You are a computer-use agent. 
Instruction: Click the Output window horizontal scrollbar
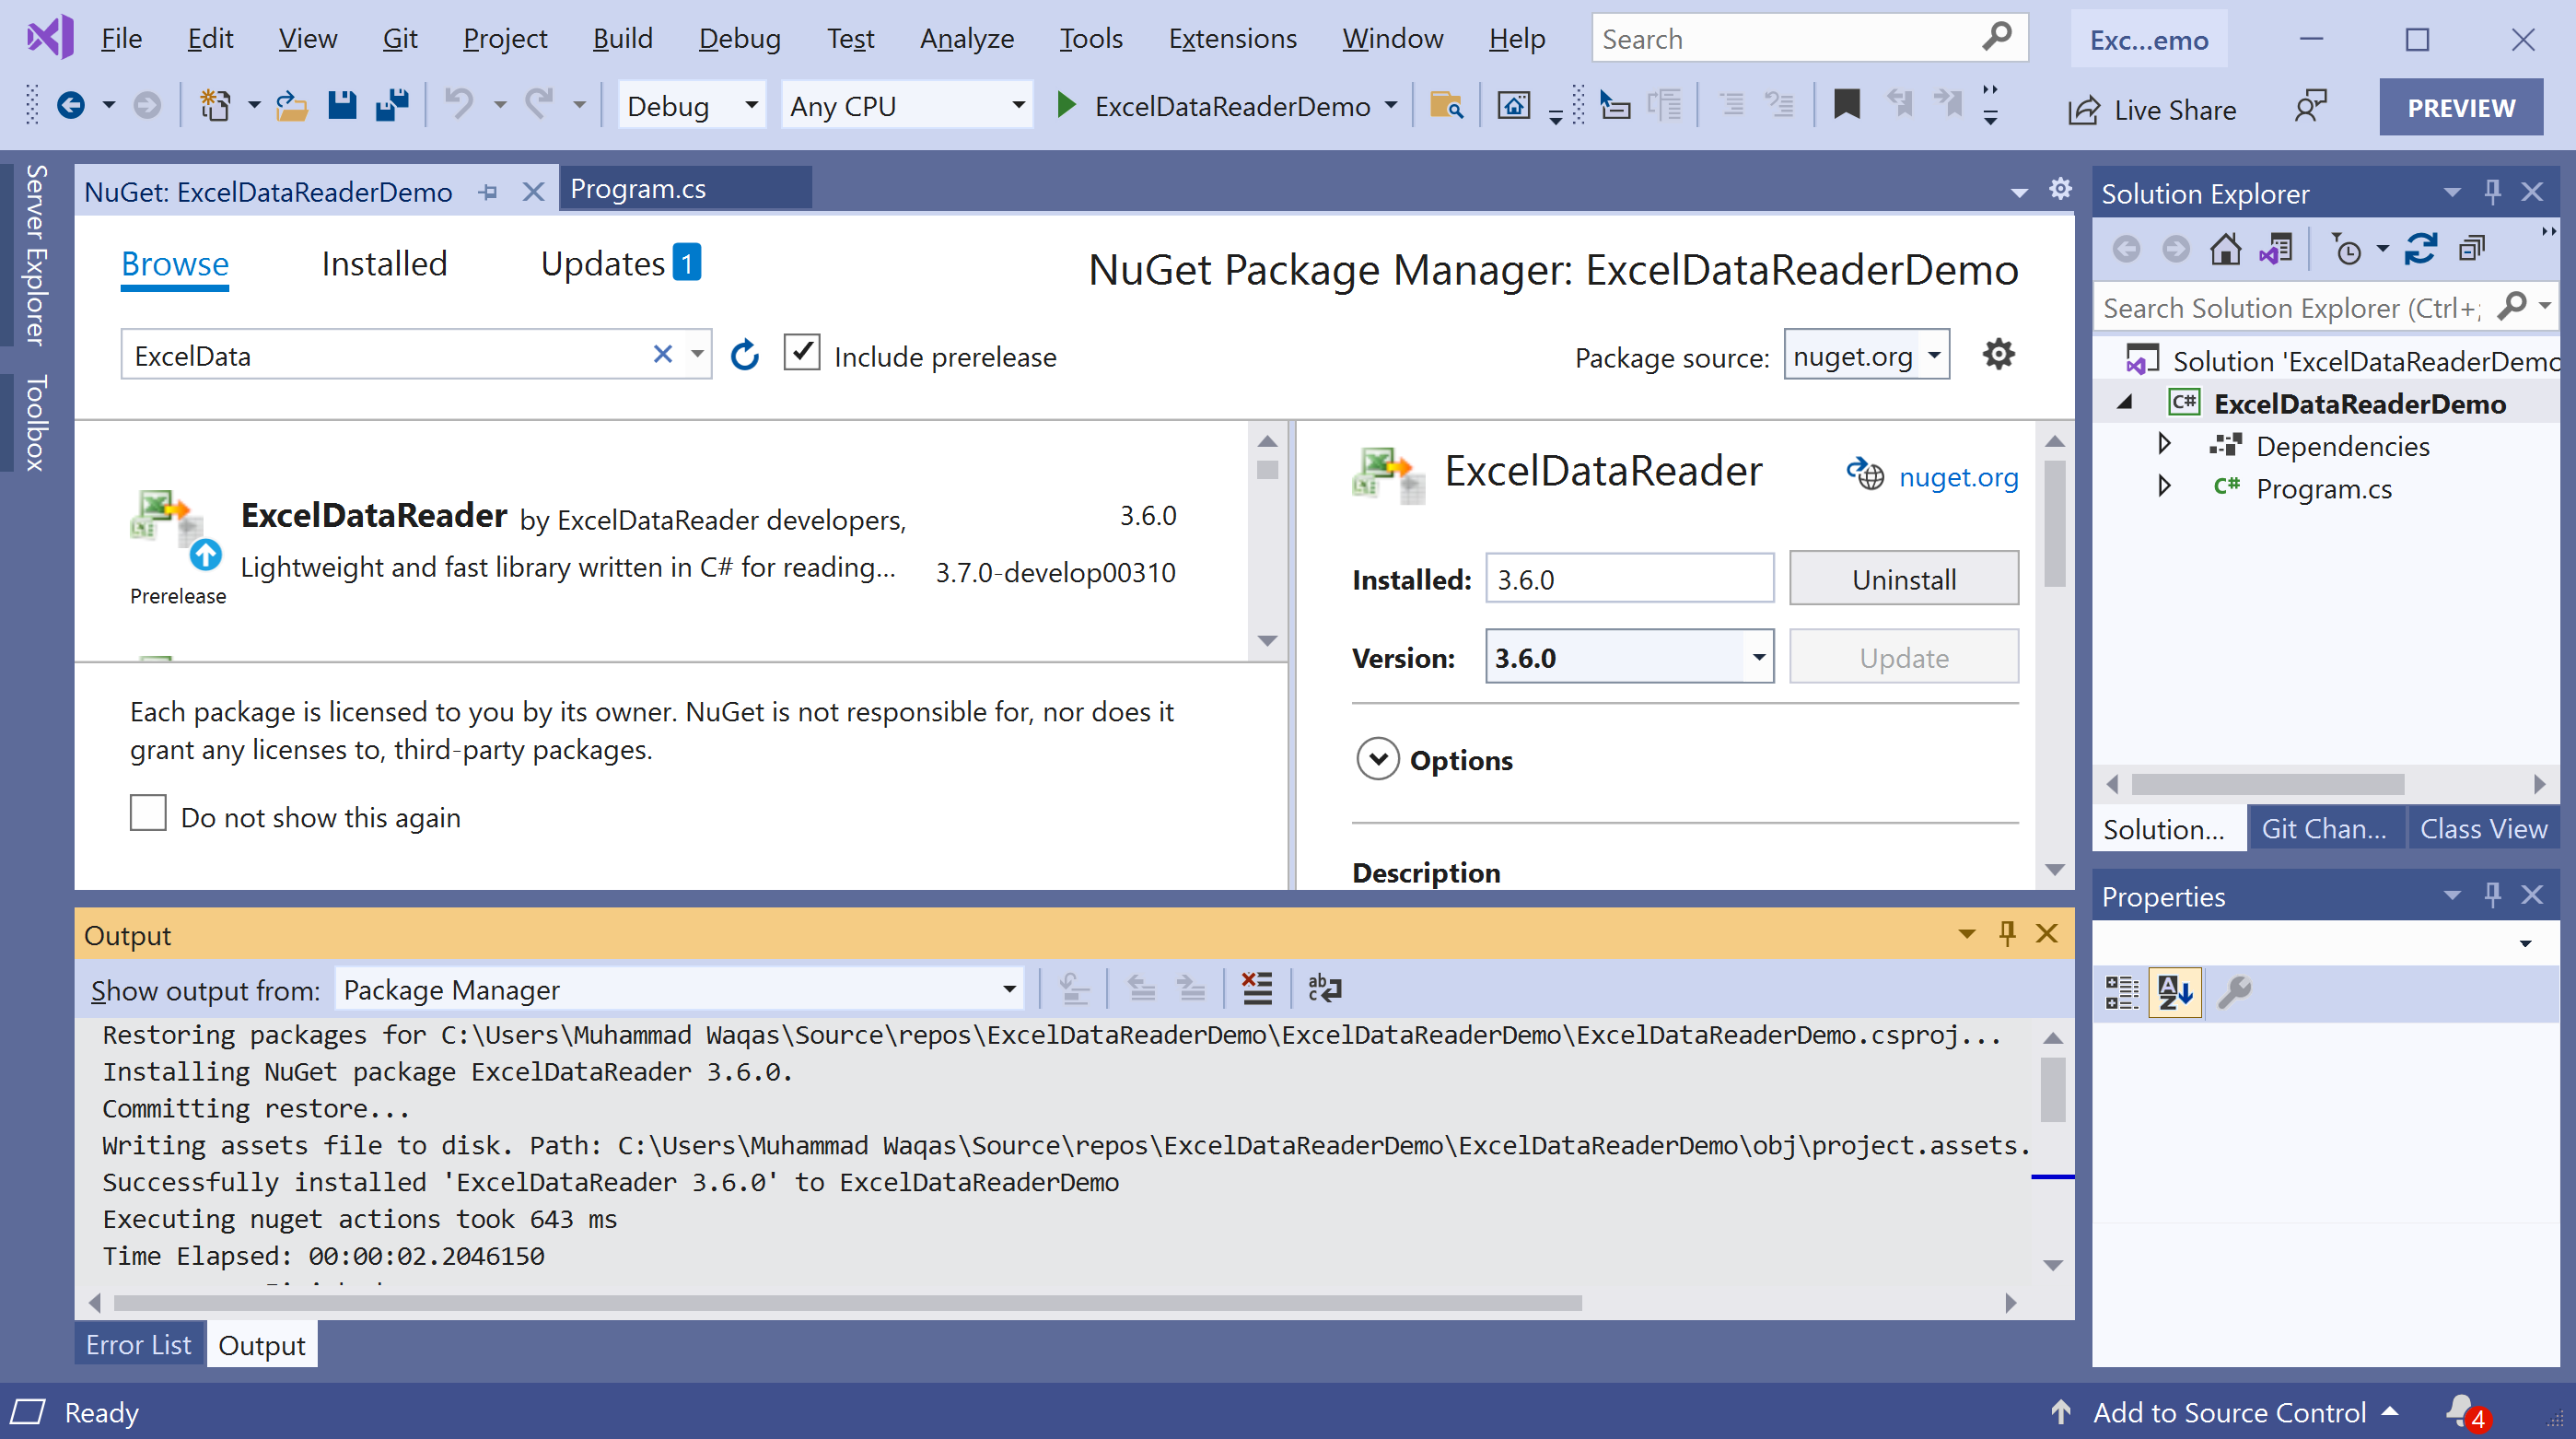[x=846, y=1303]
